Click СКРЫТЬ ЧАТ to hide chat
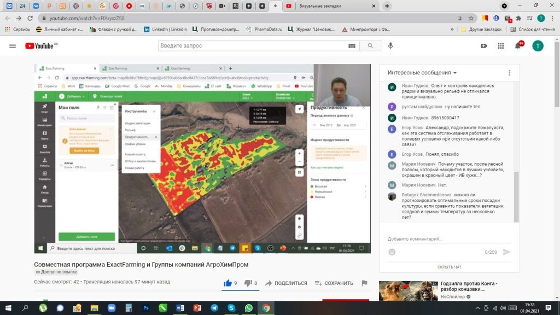The image size is (560, 315). click(450, 267)
